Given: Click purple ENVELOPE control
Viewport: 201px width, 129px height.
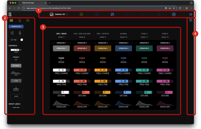Looking at the screenshot, I should click(x=165, y=104).
